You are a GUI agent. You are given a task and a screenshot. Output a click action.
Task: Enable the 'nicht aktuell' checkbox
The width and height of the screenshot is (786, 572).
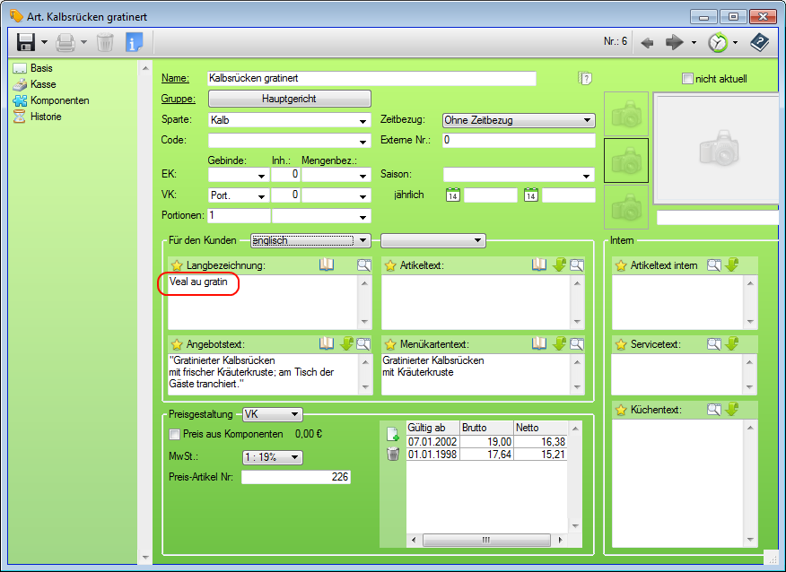pos(688,79)
